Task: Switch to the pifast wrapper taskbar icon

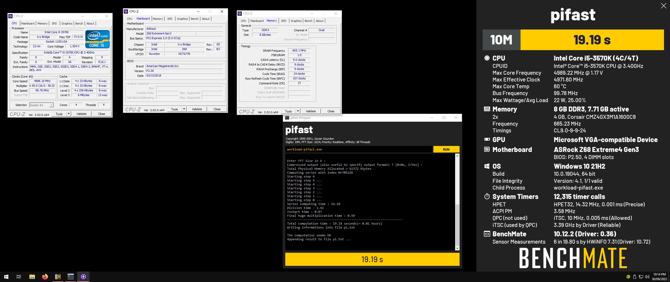Action: click(x=71, y=277)
